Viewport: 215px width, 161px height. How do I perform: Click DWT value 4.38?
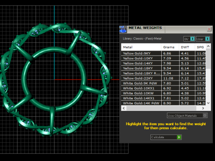(185, 93)
